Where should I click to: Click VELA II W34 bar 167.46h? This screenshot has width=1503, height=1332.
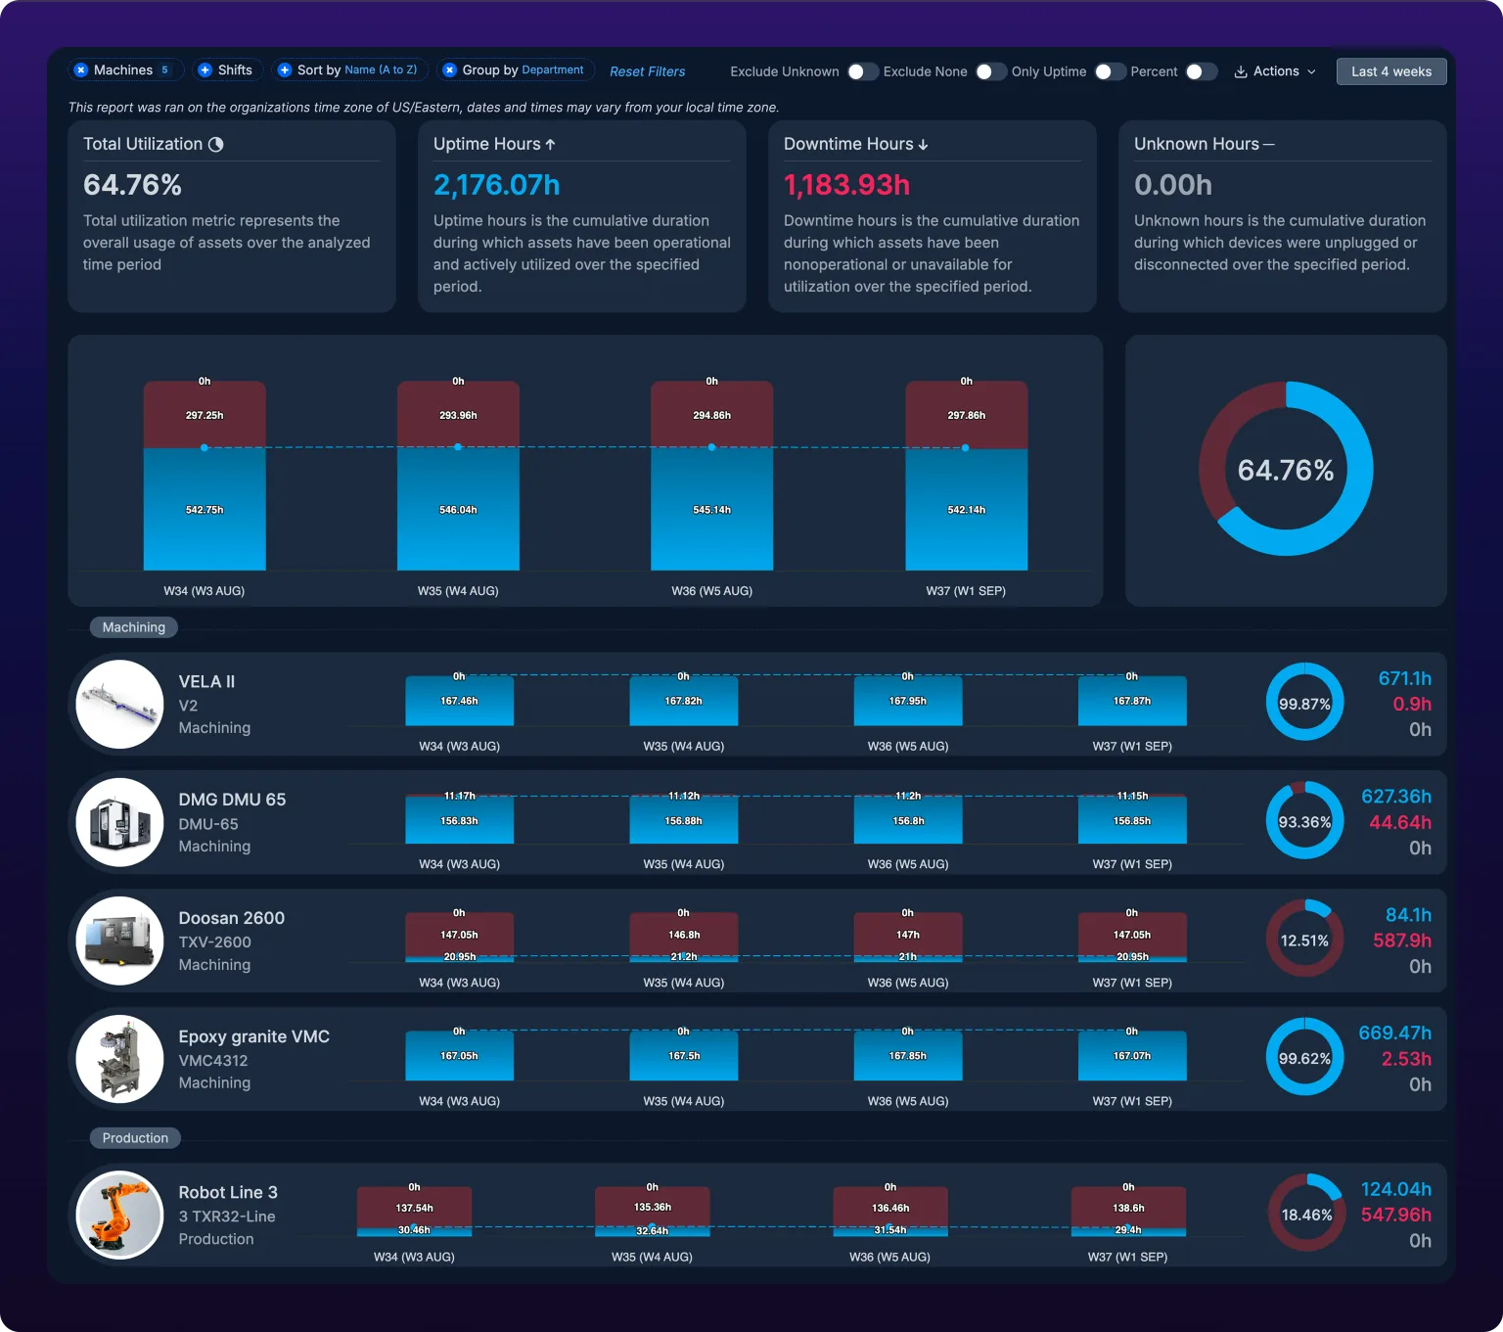pos(459,701)
